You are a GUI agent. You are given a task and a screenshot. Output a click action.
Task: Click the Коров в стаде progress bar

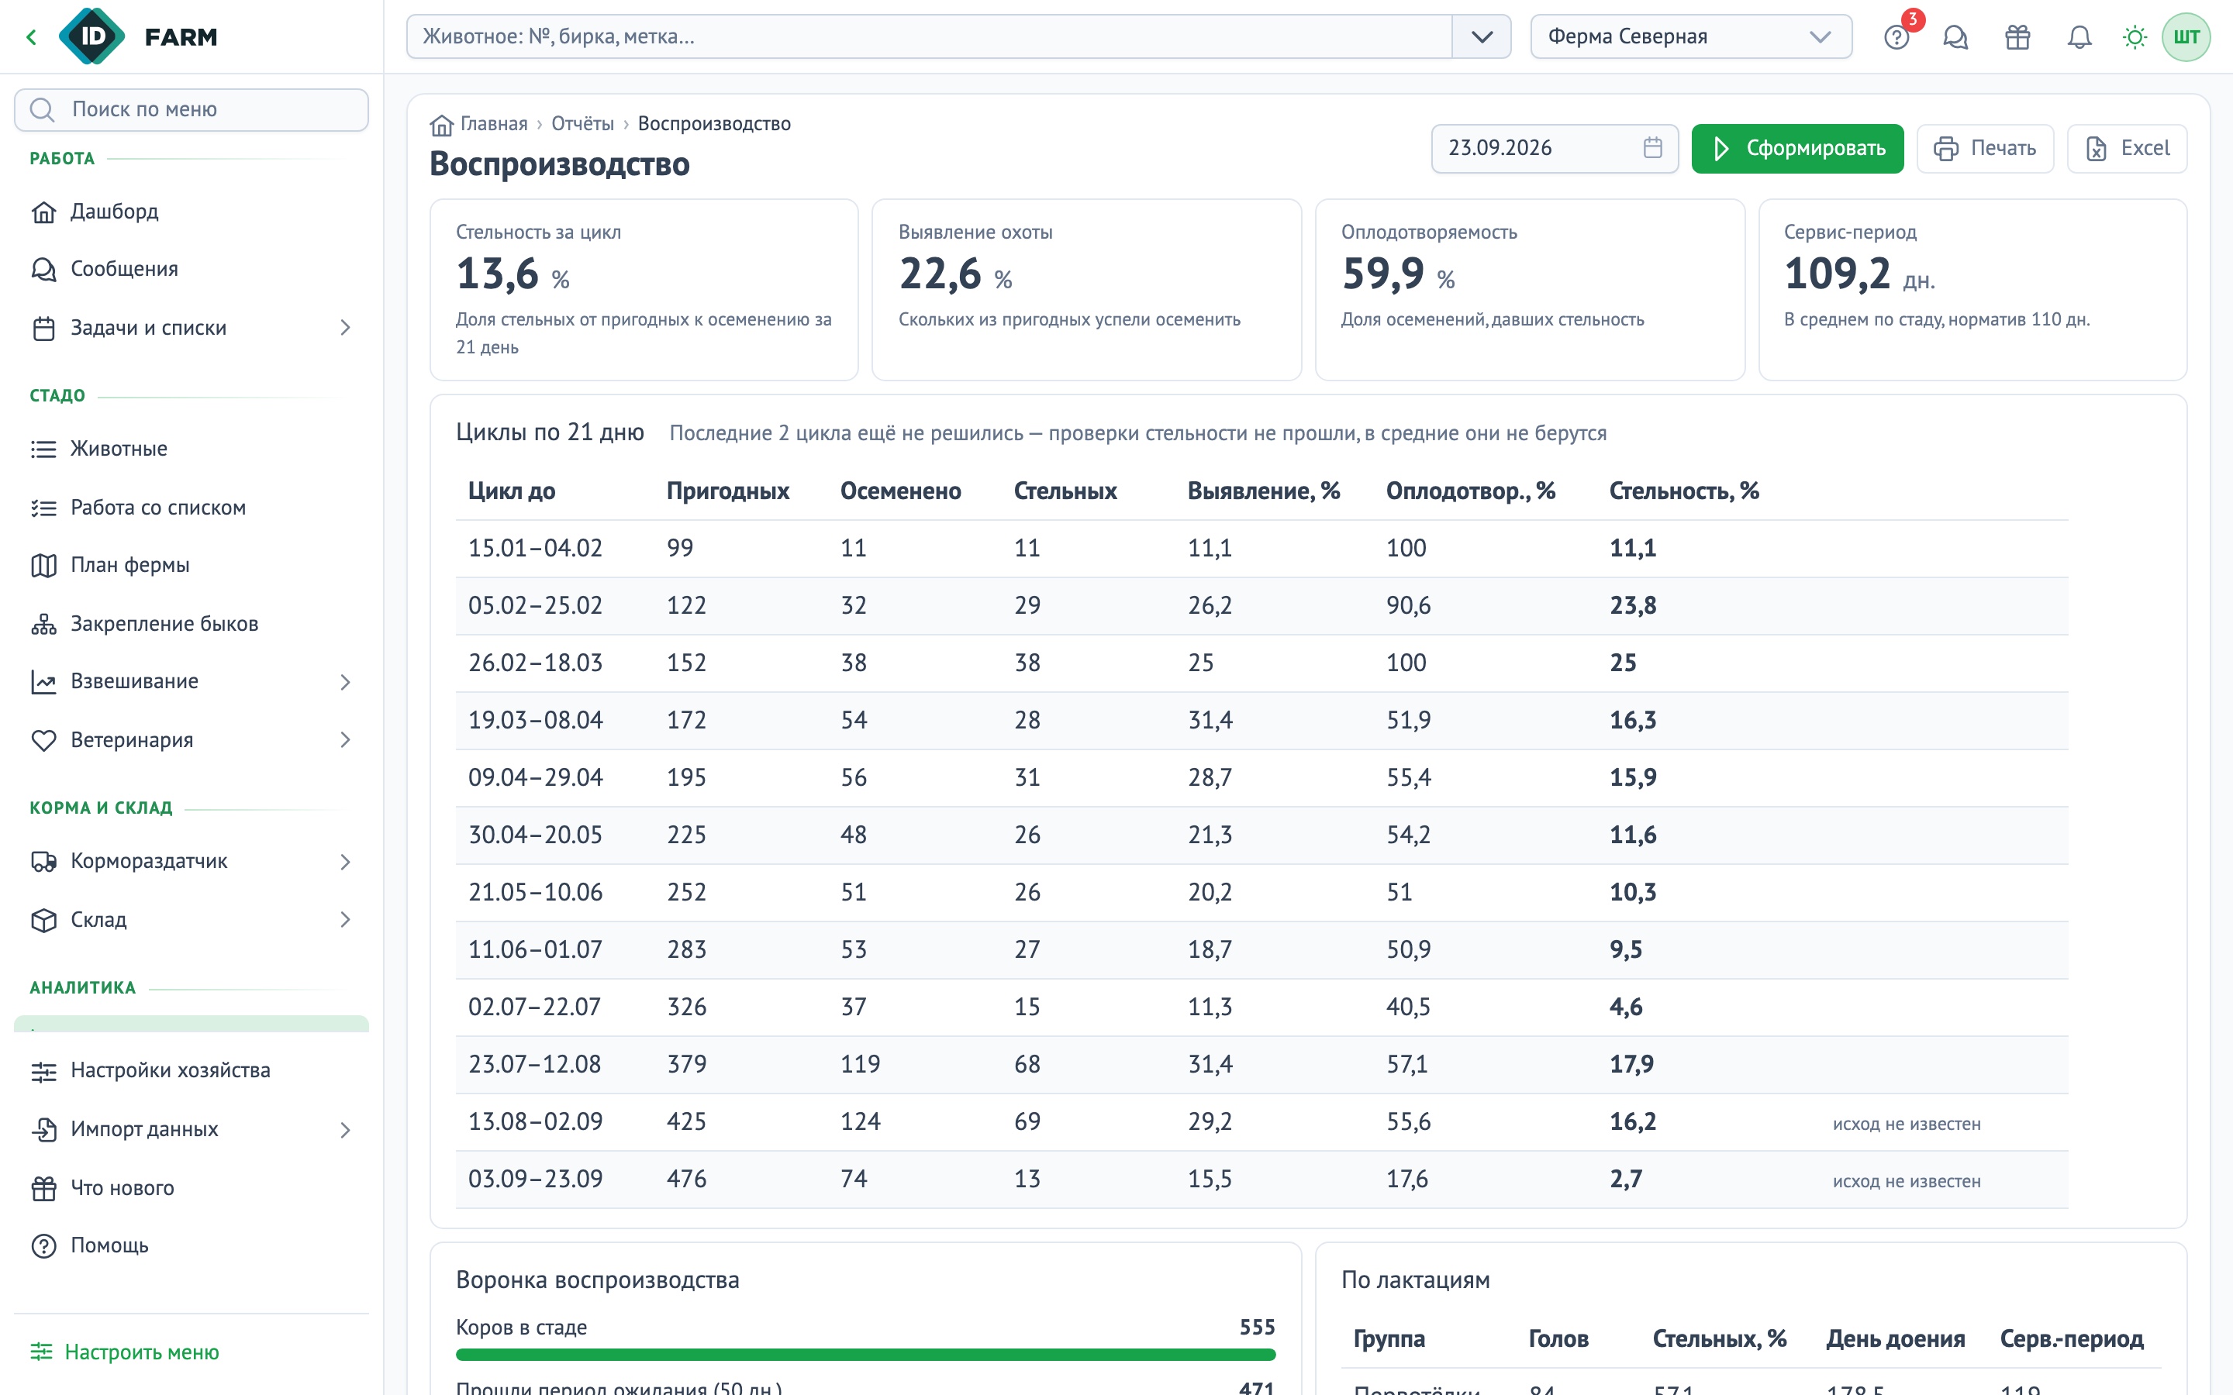865,1355
